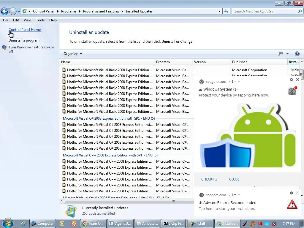Screen dimensions: 304x228
Task: Open the recent pages dropdown beside the Forward button
Action: pyautogui.click(x=19, y=12)
